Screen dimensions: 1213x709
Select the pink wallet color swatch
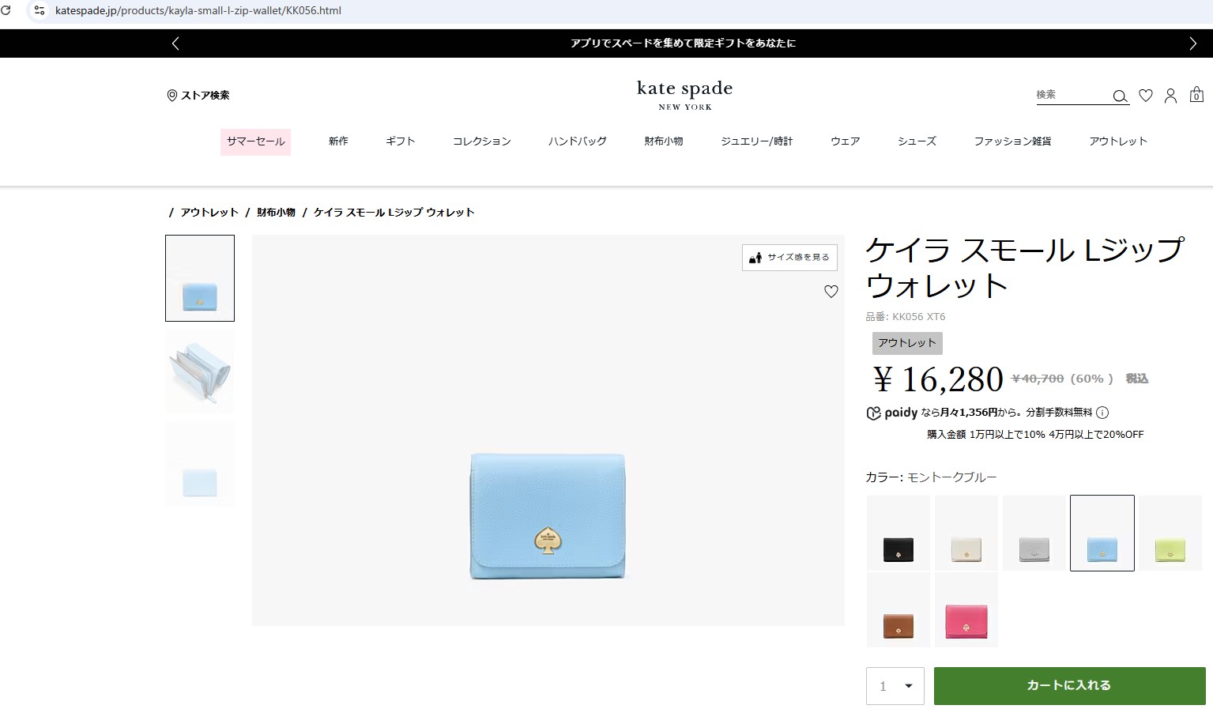[966, 611]
